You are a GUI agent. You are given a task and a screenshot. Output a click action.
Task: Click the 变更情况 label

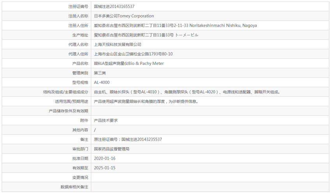(80, 177)
